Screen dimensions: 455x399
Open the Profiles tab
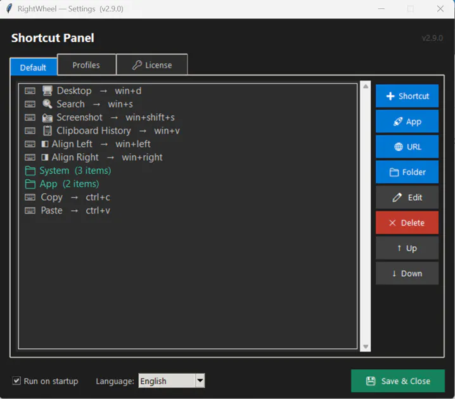pyautogui.click(x=86, y=65)
